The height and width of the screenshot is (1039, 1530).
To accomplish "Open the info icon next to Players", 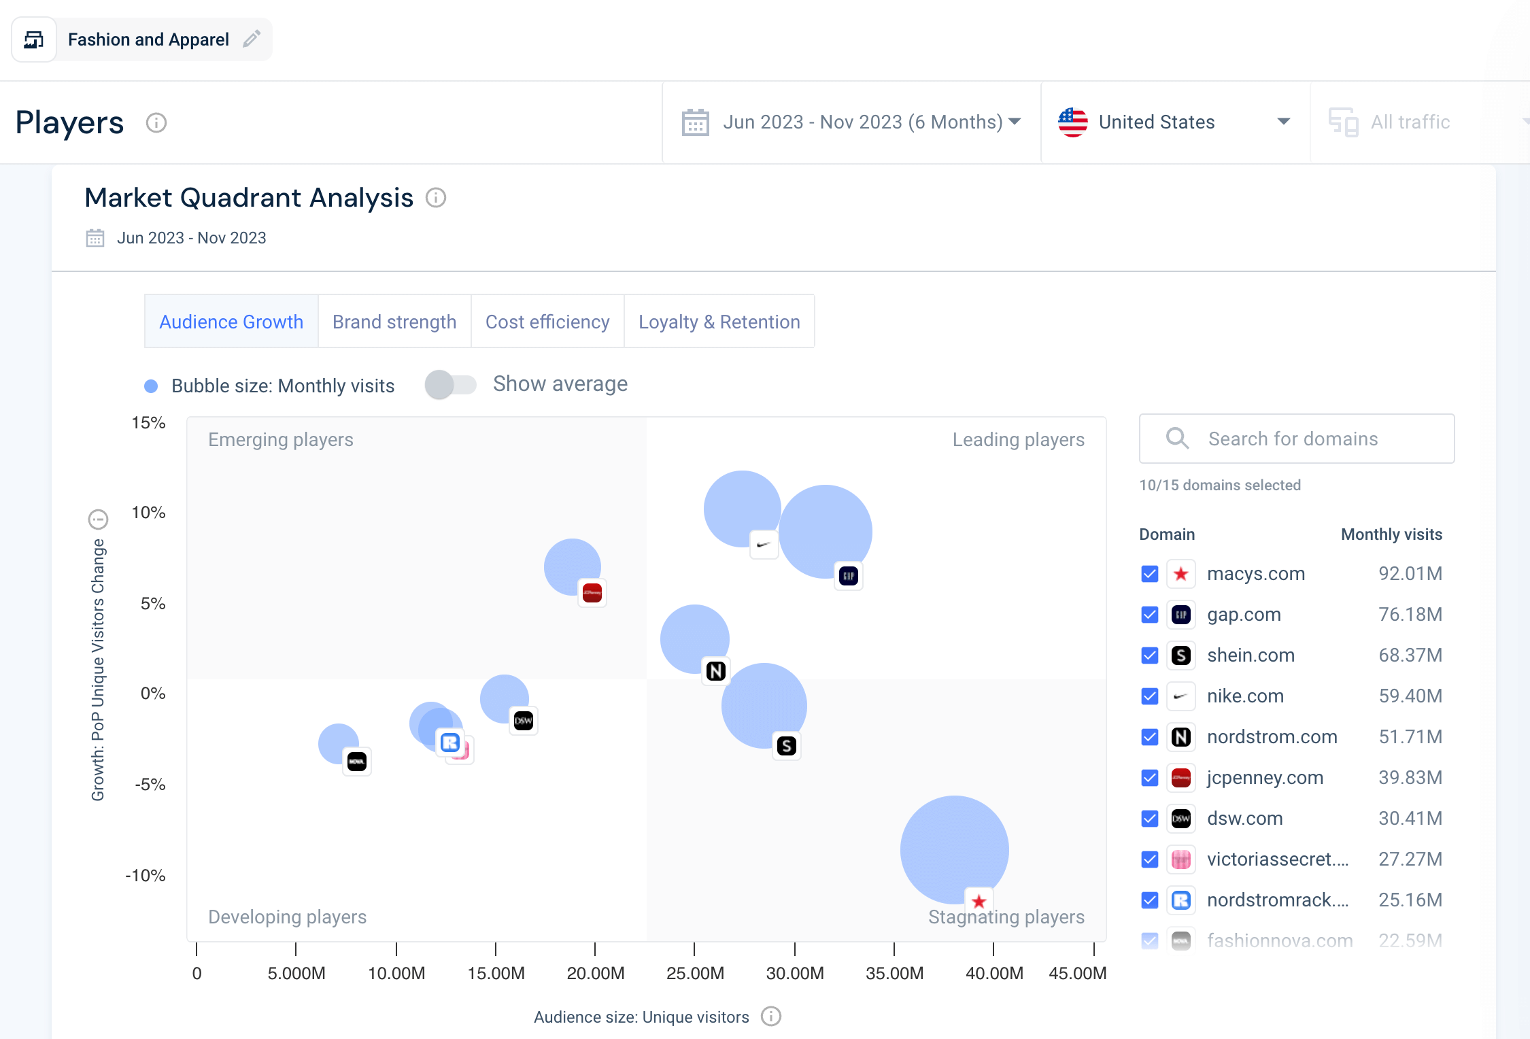I will pos(156,123).
